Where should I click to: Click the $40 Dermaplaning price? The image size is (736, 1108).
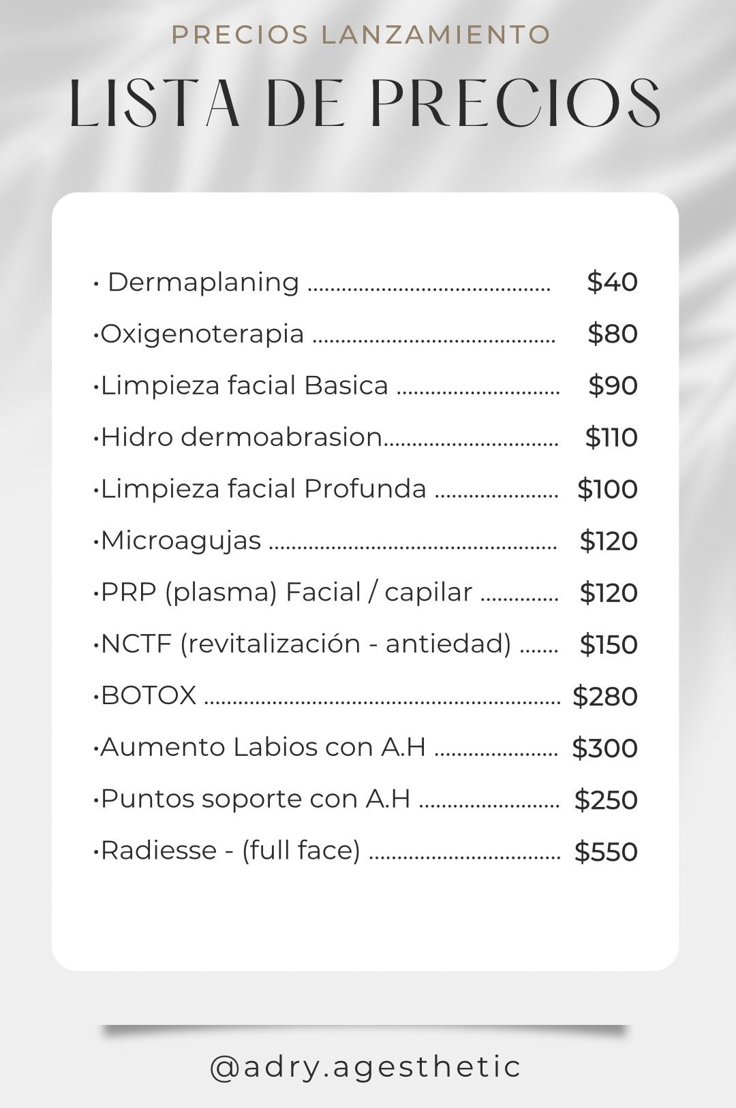coord(612,282)
